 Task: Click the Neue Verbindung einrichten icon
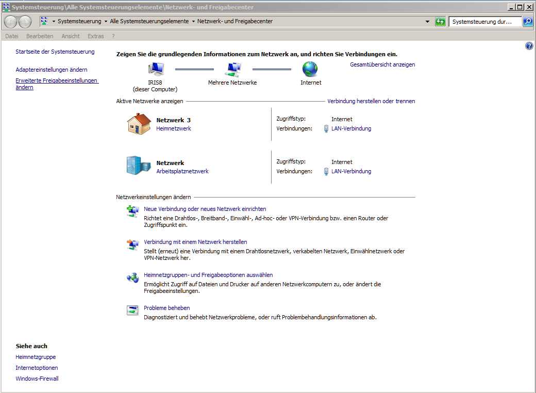coord(132,211)
